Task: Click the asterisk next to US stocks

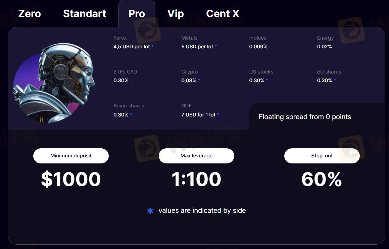Action: (x=267, y=80)
